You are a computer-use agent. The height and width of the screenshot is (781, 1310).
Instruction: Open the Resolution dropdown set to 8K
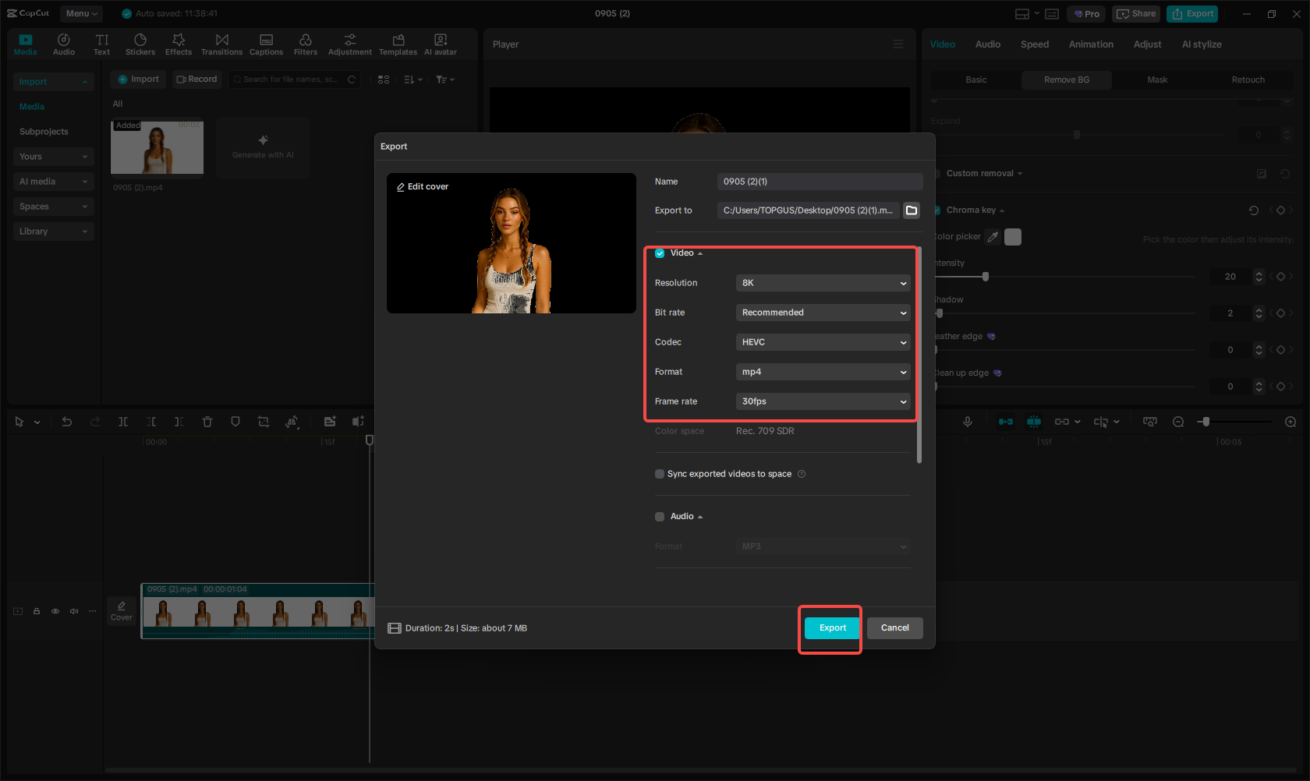(823, 283)
